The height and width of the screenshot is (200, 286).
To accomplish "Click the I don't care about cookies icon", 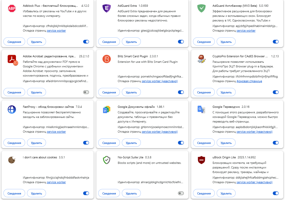I will 12,160.
